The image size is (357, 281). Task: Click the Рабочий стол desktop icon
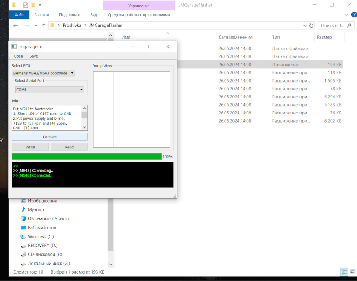tap(23, 227)
